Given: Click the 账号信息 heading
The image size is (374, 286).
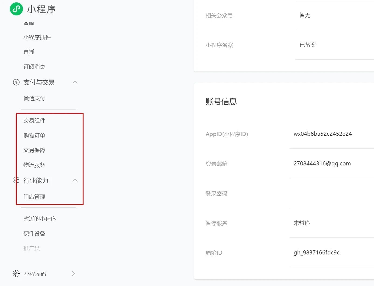Looking at the screenshot, I should [x=221, y=101].
